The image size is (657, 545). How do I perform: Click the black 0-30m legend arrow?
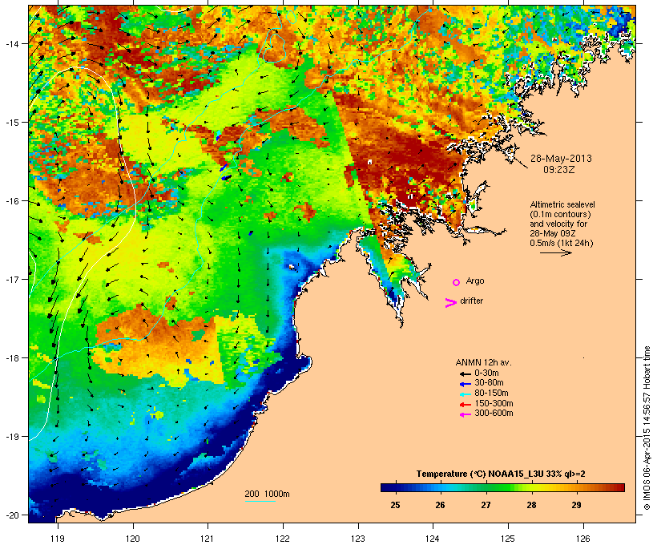pos(466,374)
